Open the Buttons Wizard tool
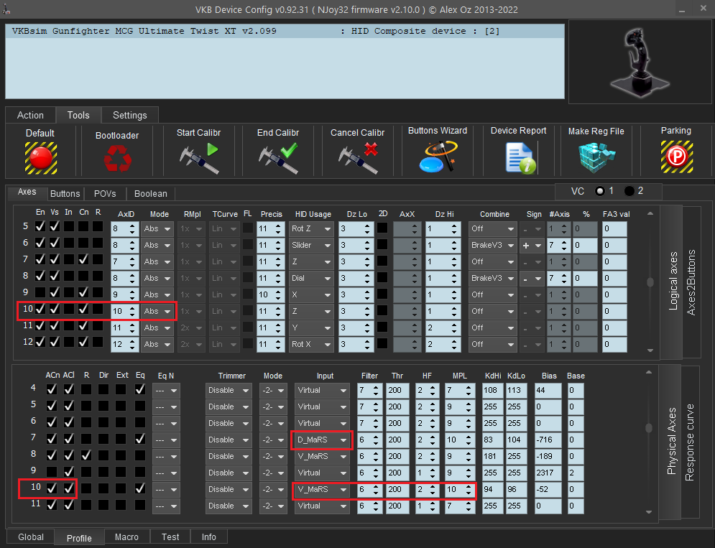 point(437,157)
